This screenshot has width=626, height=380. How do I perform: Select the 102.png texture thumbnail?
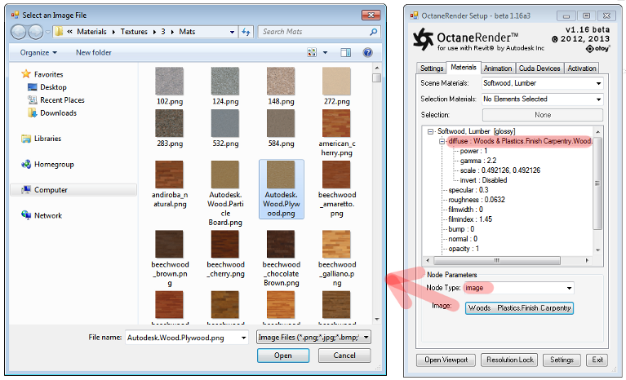click(x=170, y=82)
